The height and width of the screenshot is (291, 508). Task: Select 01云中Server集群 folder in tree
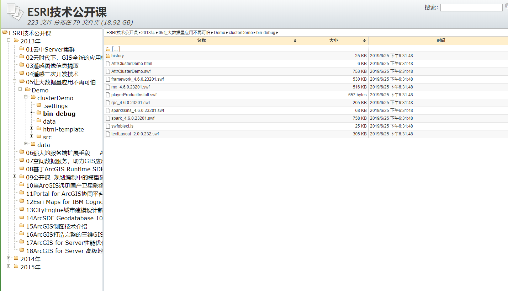(x=50, y=49)
